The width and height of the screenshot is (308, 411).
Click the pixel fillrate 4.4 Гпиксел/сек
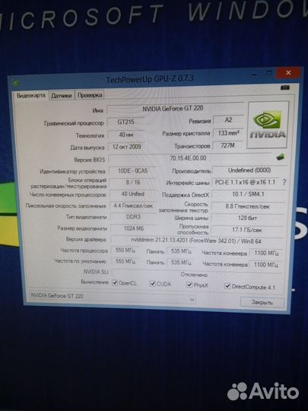click(133, 205)
